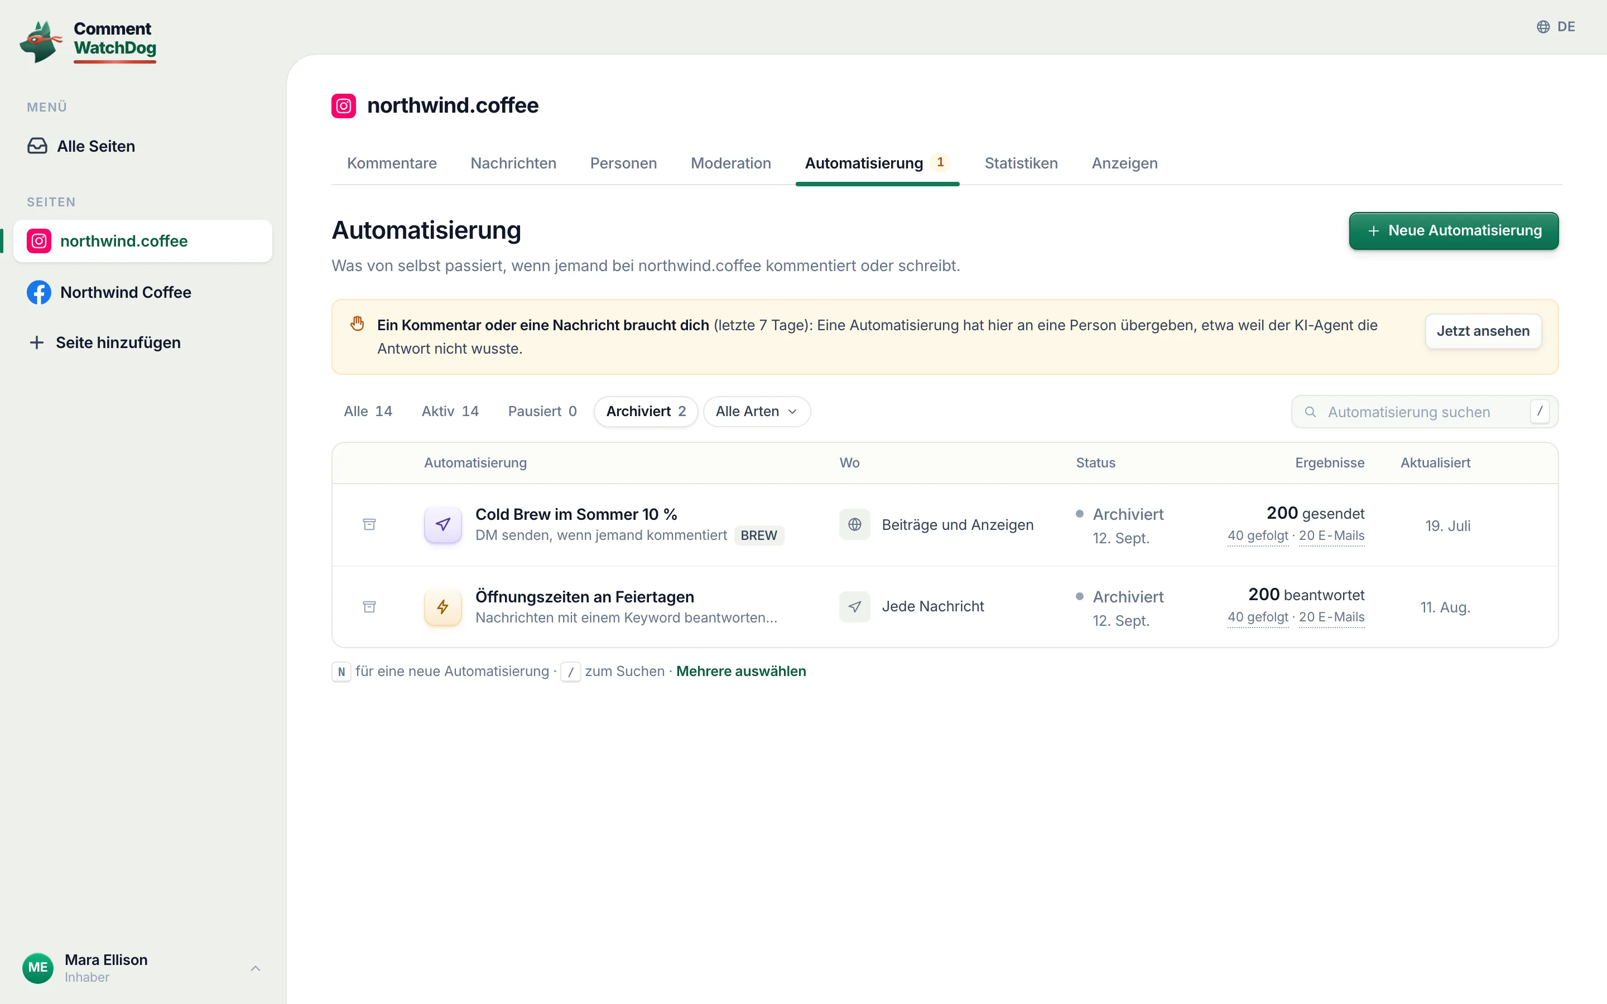This screenshot has width=1607, height=1004.
Task: Click the paper-plane icon for Cold Brew
Action: click(443, 524)
